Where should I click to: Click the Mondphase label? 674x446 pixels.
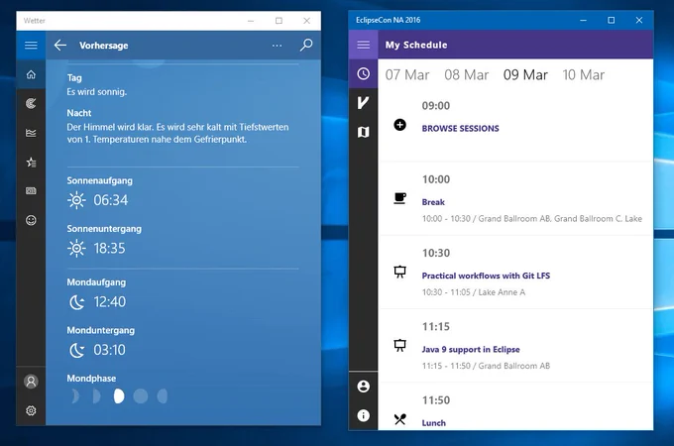(x=91, y=379)
